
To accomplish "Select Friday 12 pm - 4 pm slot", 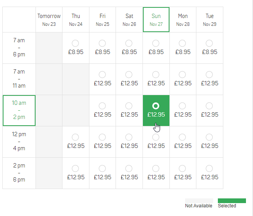I will [102, 137].
